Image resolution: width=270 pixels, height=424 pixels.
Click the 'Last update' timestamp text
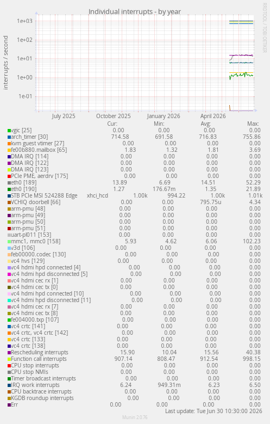[214, 411]
